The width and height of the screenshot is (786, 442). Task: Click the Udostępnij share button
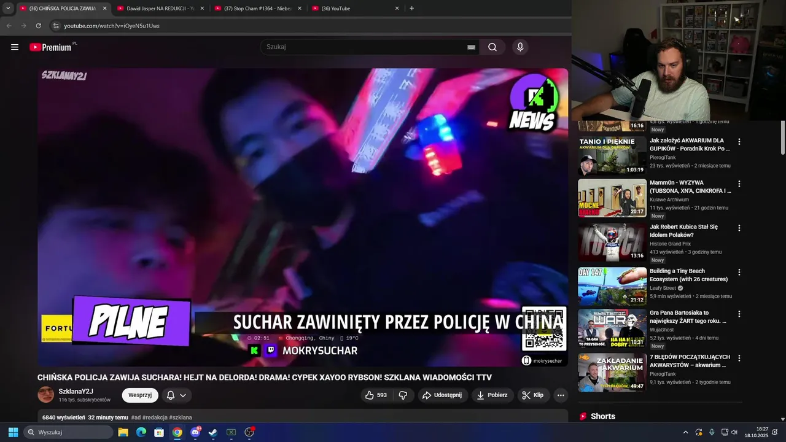pyautogui.click(x=443, y=395)
